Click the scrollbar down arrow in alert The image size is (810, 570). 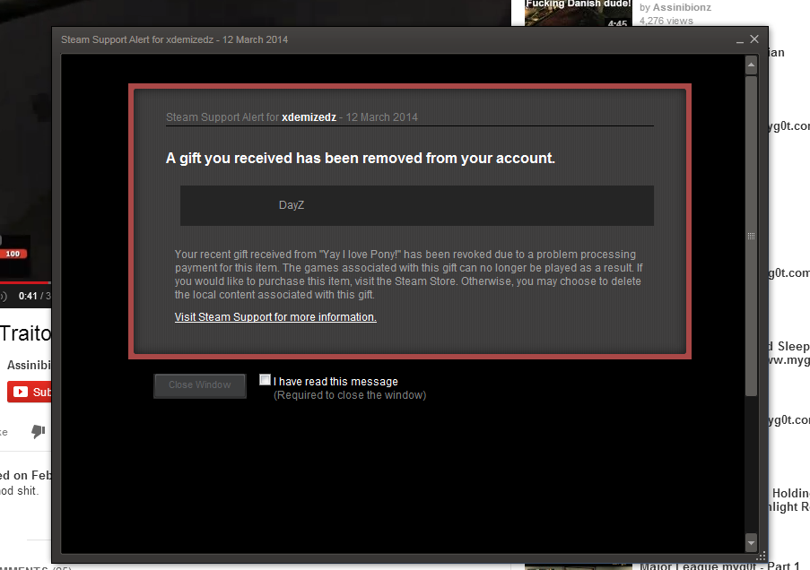pos(751,542)
